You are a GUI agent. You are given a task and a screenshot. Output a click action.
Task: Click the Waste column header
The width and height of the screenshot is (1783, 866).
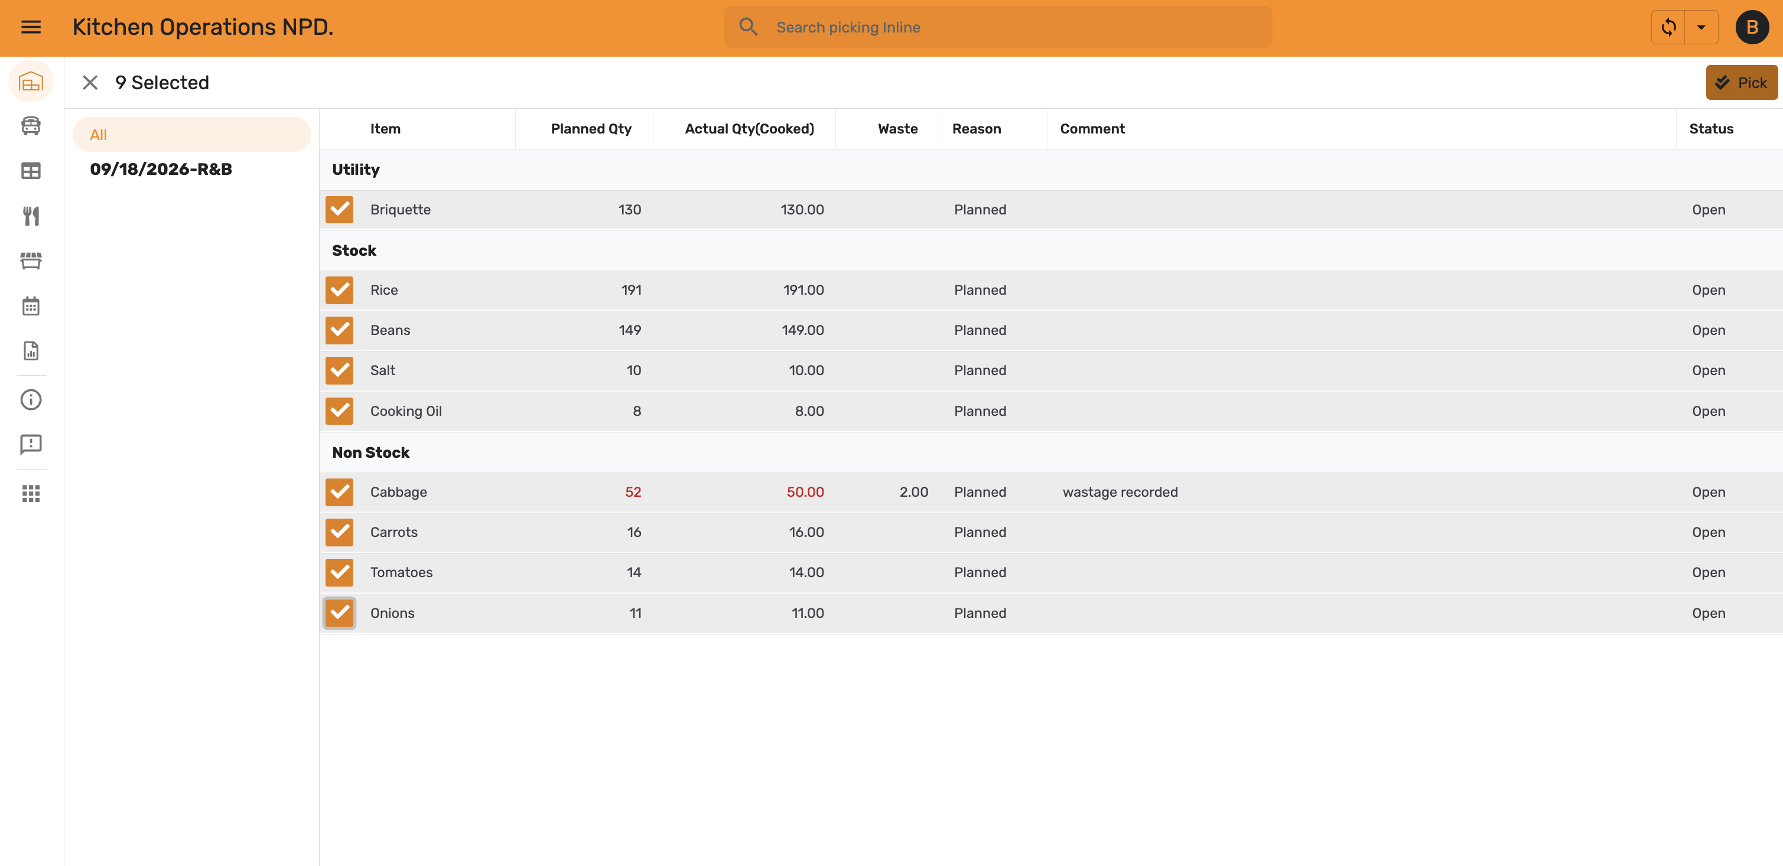[898, 129]
